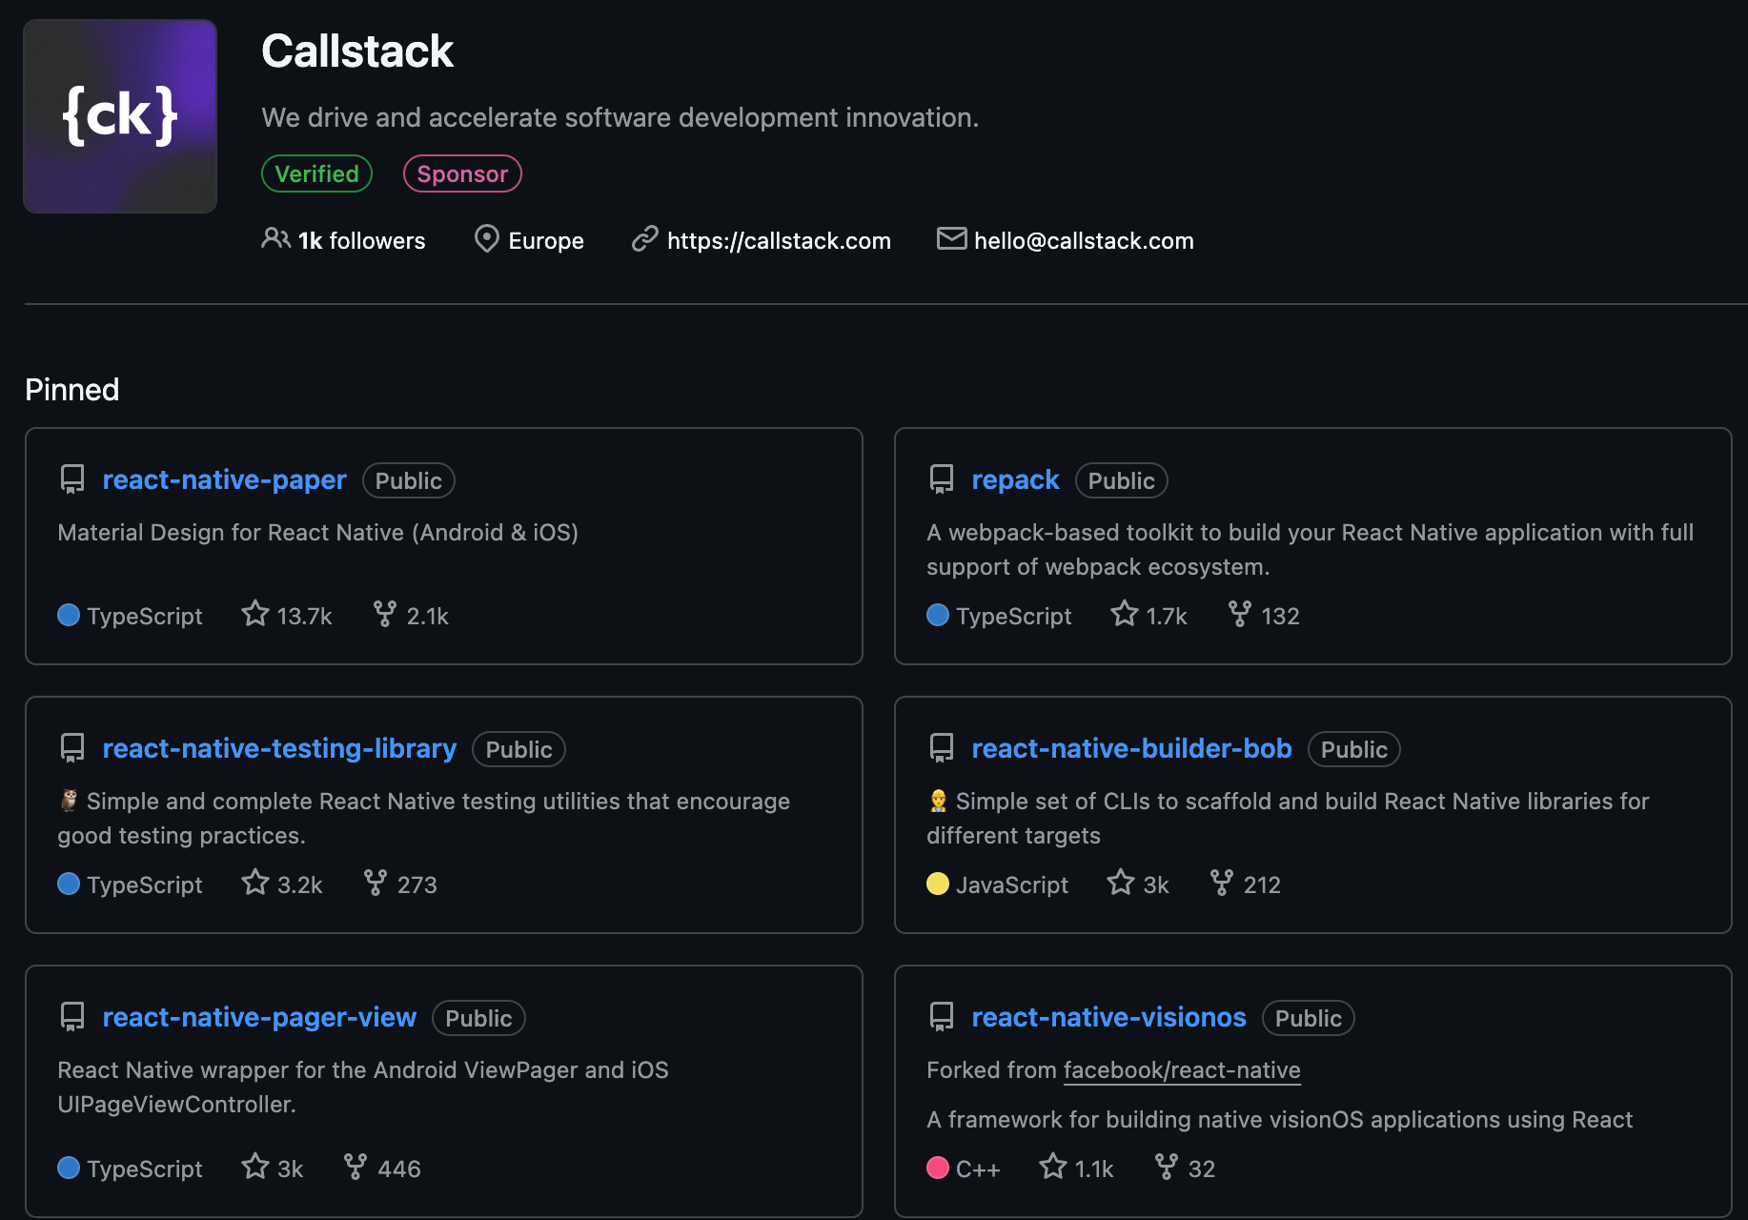
Task: Open the https://callstack.com website link
Action: [779, 240]
